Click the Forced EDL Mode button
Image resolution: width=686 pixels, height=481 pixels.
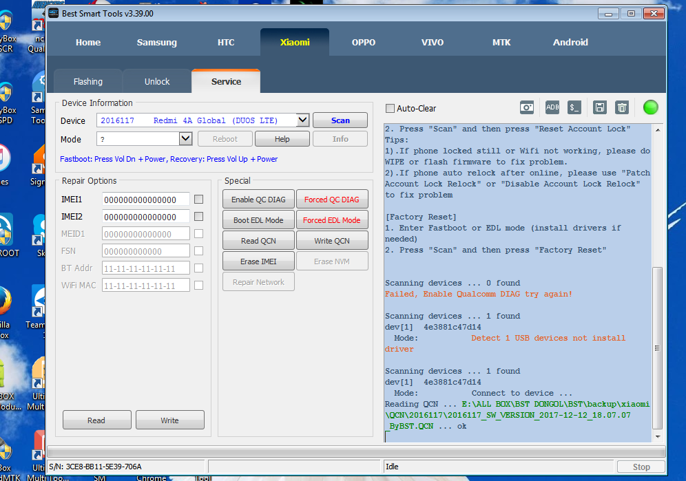pyautogui.click(x=331, y=220)
